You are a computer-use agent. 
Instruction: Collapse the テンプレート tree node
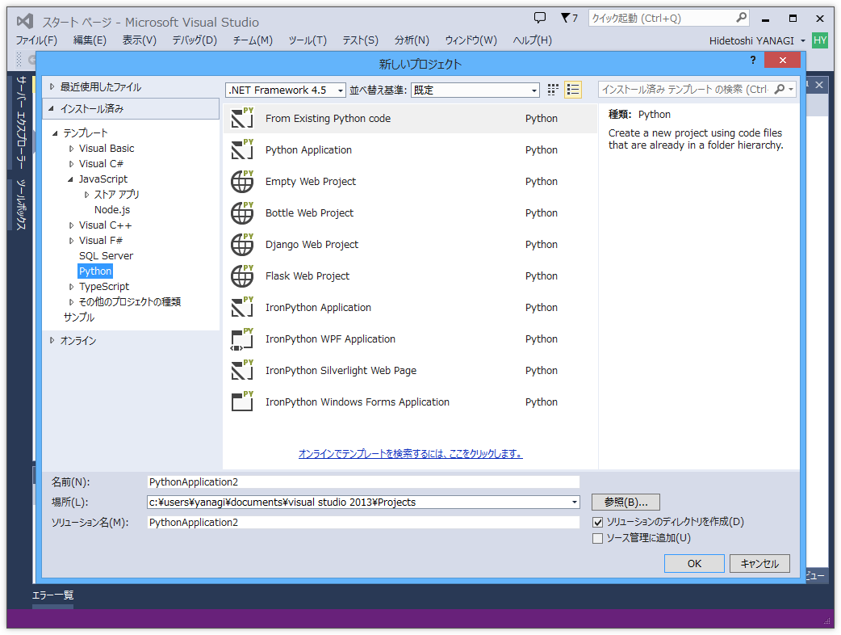(55, 133)
